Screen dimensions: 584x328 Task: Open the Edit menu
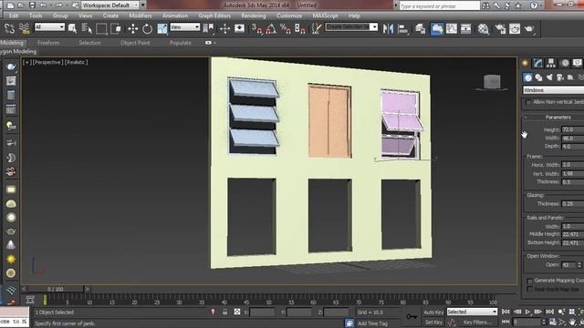click(14, 15)
